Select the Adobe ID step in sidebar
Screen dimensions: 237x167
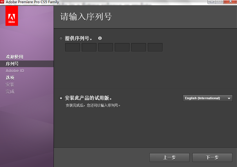(x=15, y=71)
